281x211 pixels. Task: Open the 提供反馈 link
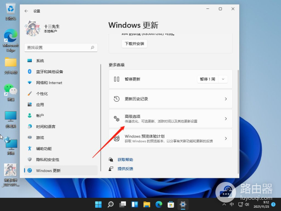pyautogui.click(x=125, y=168)
